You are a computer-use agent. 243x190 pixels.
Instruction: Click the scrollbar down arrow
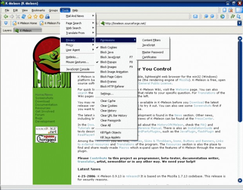(x=240, y=180)
